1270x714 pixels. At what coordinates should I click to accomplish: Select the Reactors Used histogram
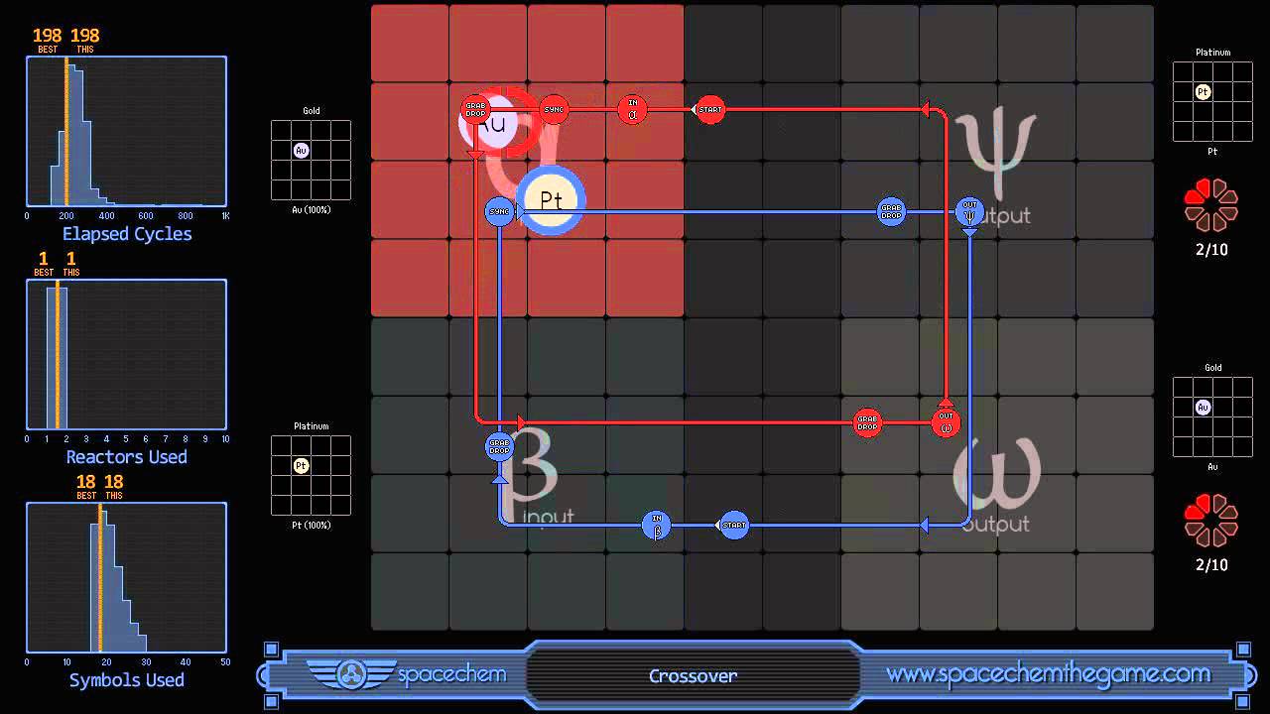tap(127, 355)
